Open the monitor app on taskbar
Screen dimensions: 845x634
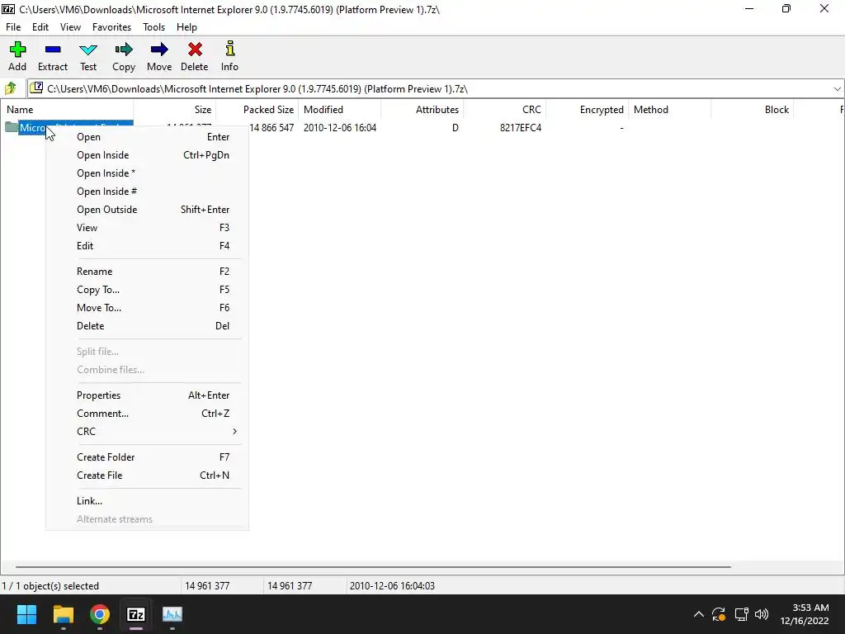tap(172, 614)
